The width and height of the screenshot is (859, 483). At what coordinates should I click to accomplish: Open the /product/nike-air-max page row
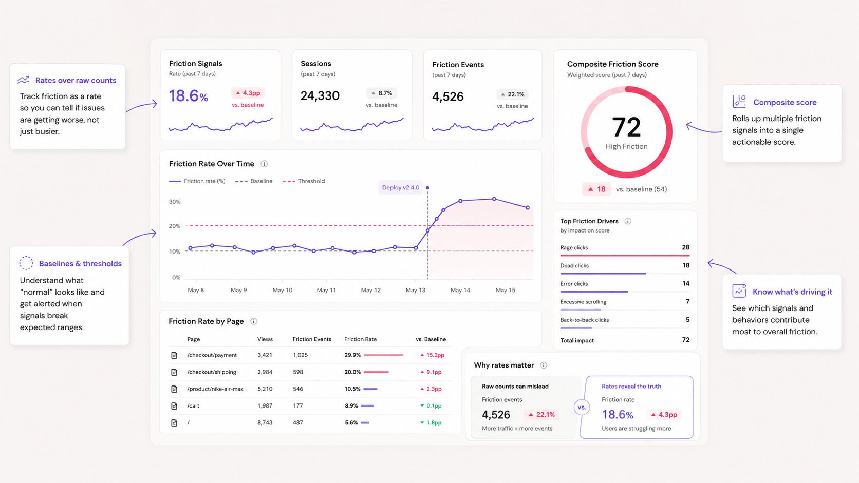pyautogui.click(x=310, y=389)
